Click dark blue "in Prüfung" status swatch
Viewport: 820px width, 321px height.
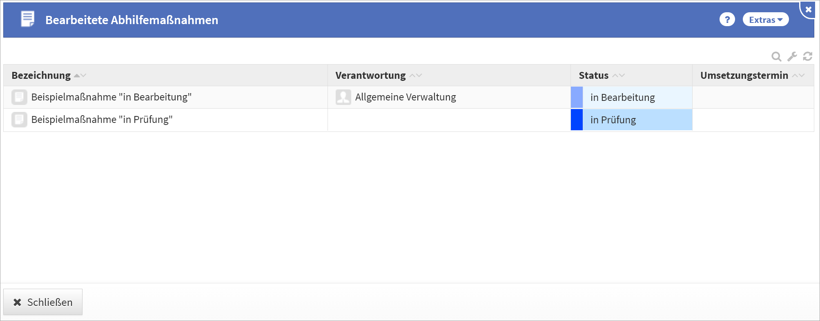[x=577, y=120]
